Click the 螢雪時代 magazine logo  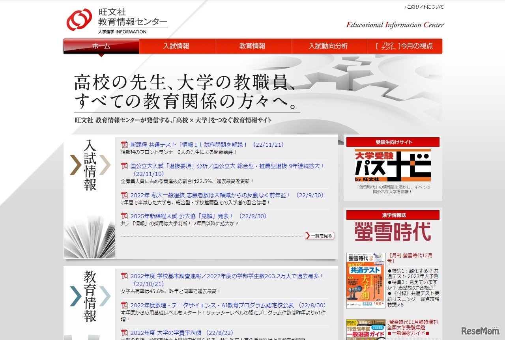point(393,232)
